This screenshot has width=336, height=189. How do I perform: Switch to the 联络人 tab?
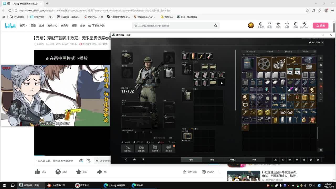pyautogui.click(x=233, y=160)
